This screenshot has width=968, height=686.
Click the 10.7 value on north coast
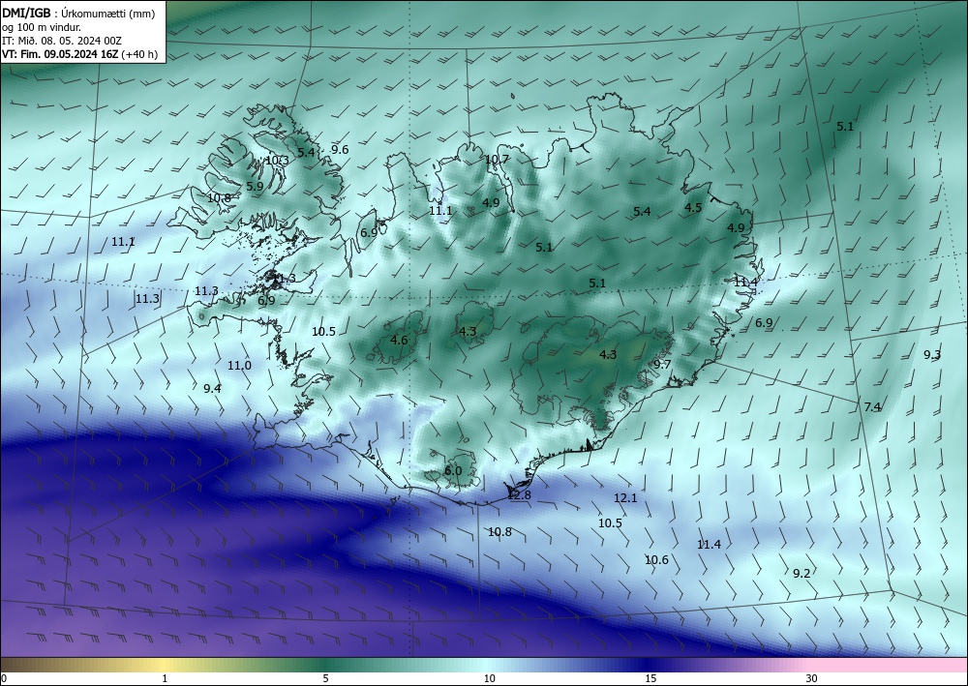click(497, 159)
